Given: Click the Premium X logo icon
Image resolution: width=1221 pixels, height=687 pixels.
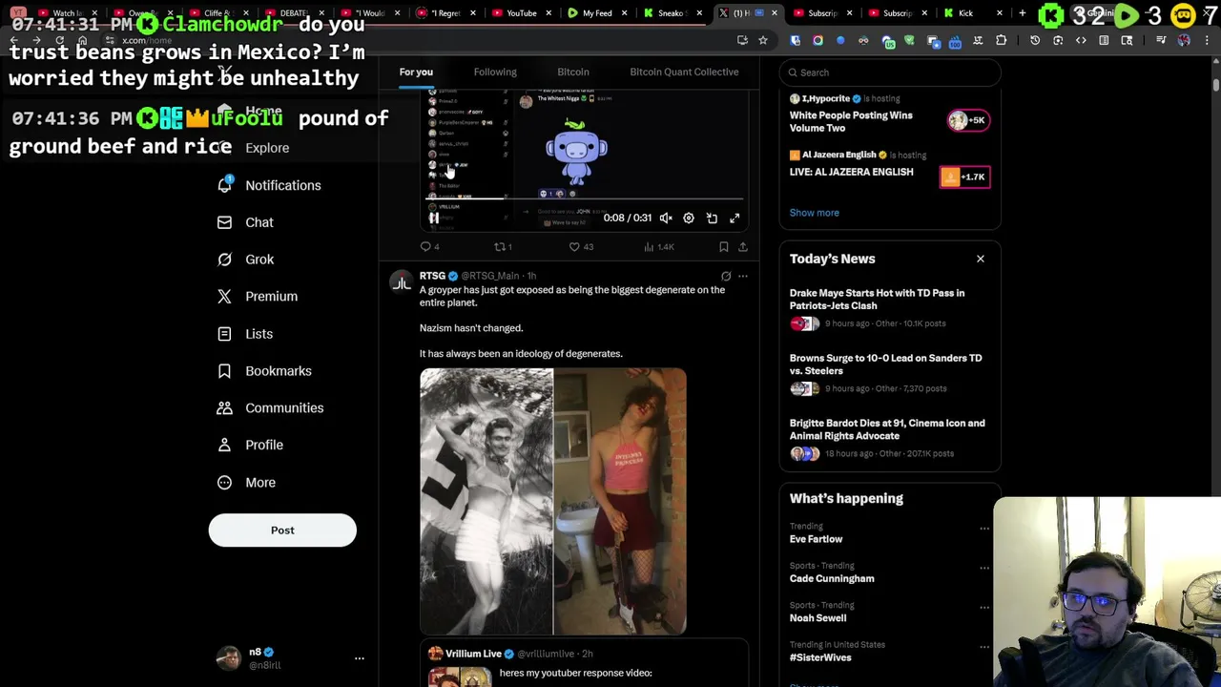Looking at the screenshot, I should (224, 297).
